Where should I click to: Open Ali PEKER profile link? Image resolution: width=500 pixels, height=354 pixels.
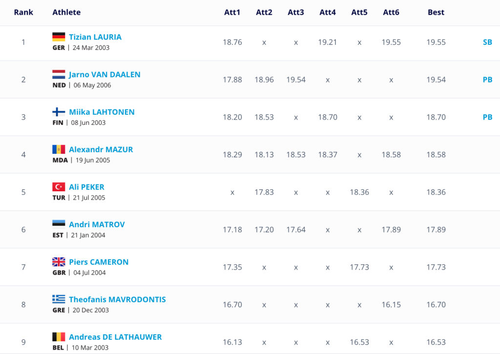click(86, 187)
